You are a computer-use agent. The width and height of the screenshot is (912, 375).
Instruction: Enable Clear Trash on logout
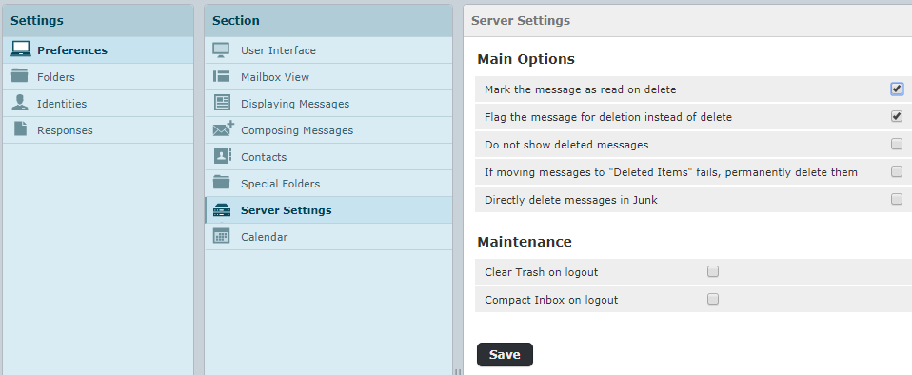pyautogui.click(x=712, y=271)
